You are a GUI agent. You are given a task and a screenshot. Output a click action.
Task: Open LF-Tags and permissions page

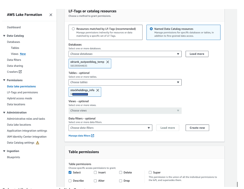[x=22, y=92]
